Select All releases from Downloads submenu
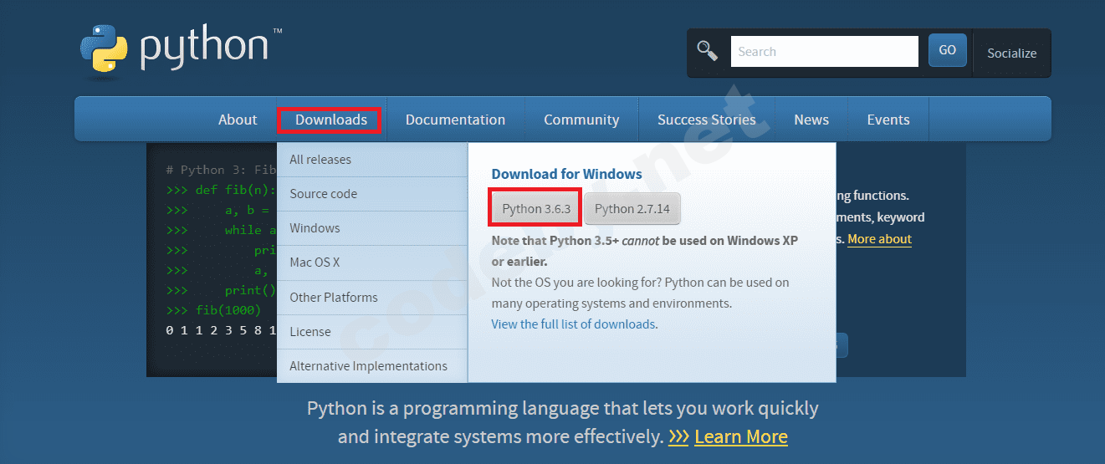This screenshot has width=1105, height=464. [320, 160]
